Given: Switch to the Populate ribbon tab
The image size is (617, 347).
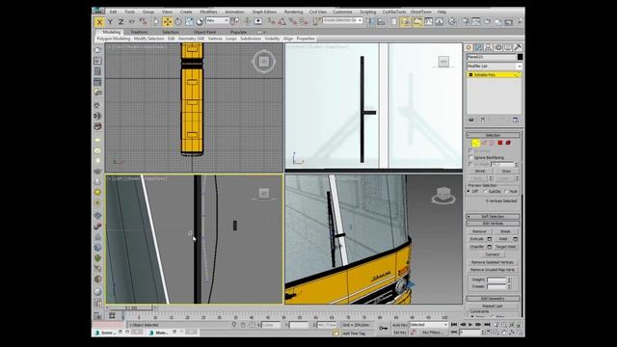Looking at the screenshot, I should tap(238, 32).
